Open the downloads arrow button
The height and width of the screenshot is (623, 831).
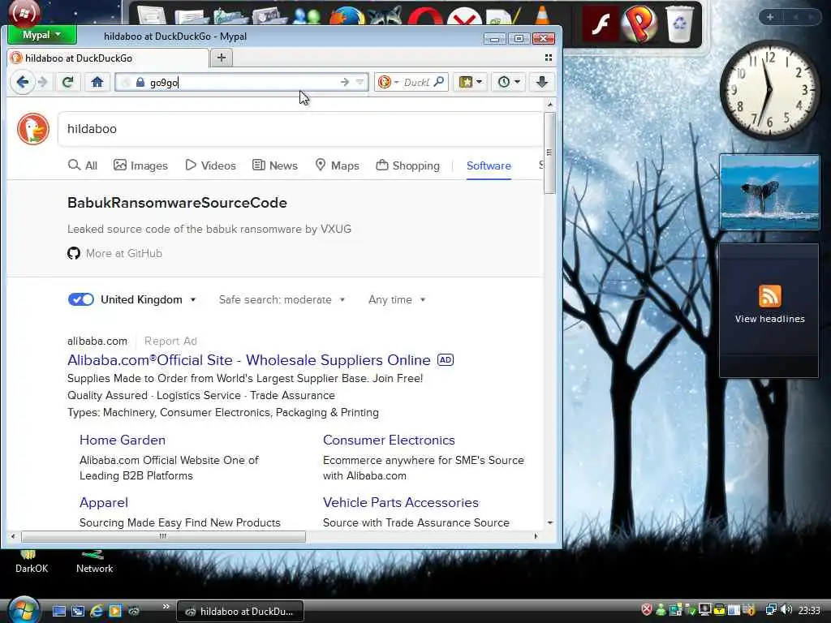(541, 82)
